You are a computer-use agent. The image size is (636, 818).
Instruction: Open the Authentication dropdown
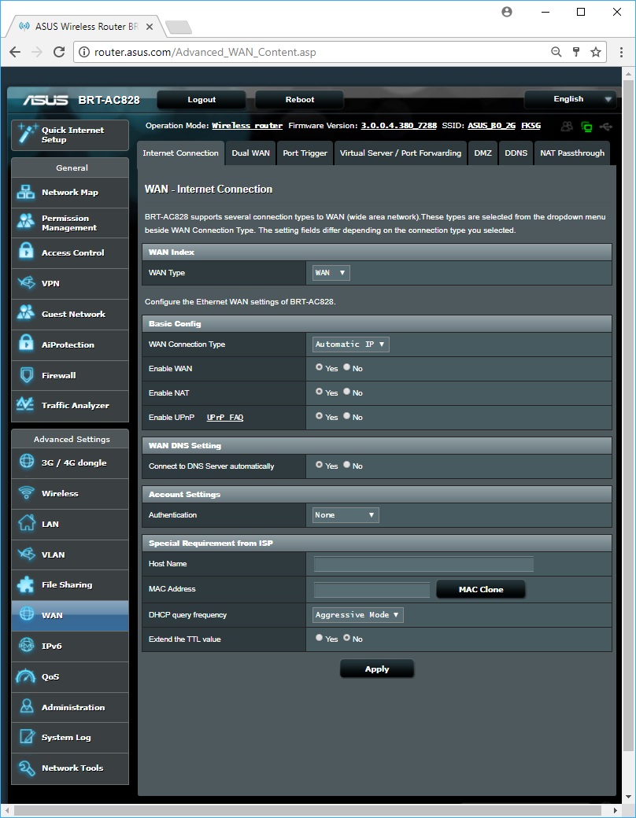(x=346, y=515)
